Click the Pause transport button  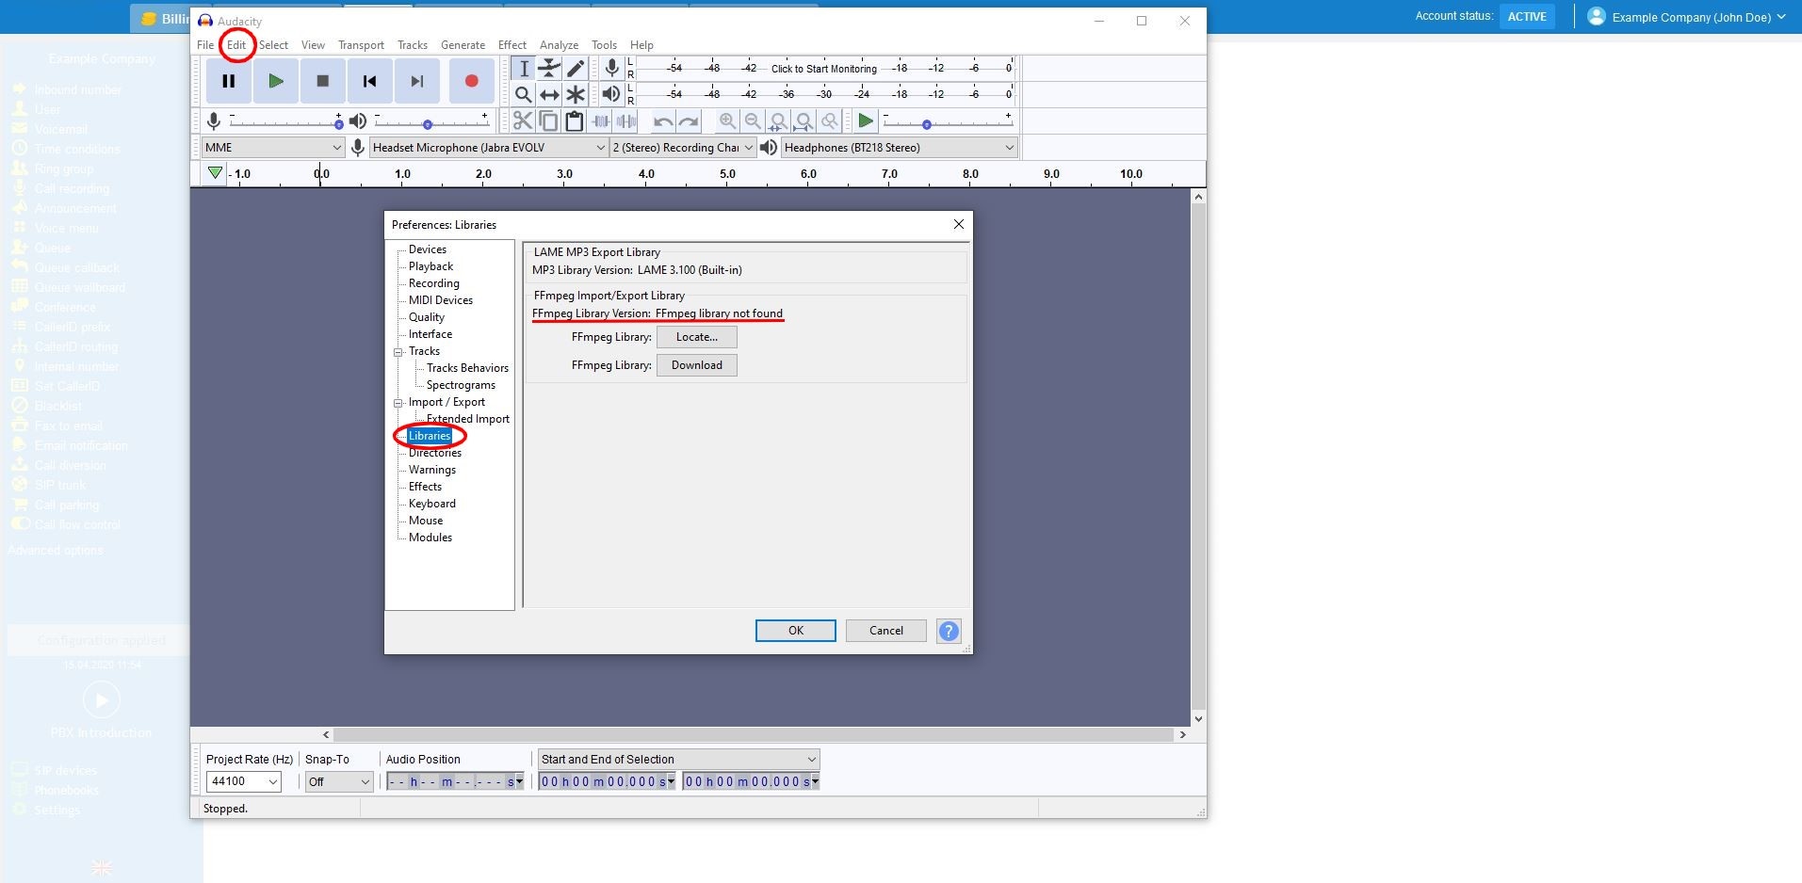pyautogui.click(x=229, y=81)
